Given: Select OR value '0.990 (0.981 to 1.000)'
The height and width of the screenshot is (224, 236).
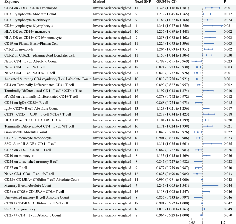Looking at the screenshot, I should pyautogui.click(x=173, y=180).
